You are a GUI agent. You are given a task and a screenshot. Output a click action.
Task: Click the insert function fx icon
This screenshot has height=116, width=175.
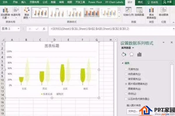click(44, 29)
